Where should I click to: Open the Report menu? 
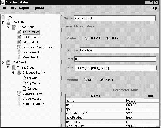[24, 8]
